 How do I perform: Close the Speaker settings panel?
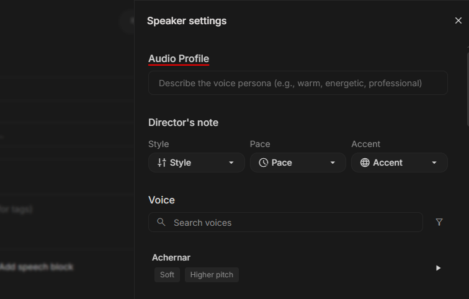pyautogui.click(x=458, y=20)
